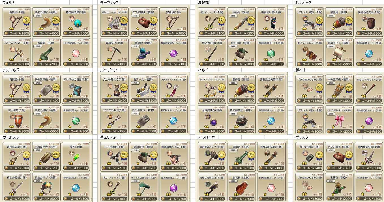384x202 pixels.
Task: Open 詳細 details for 歩兵砲
Action: [x=233, y=16]
